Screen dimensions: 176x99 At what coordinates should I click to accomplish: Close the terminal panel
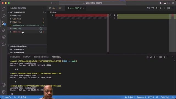pyautogui.click(x=172, y=57)
